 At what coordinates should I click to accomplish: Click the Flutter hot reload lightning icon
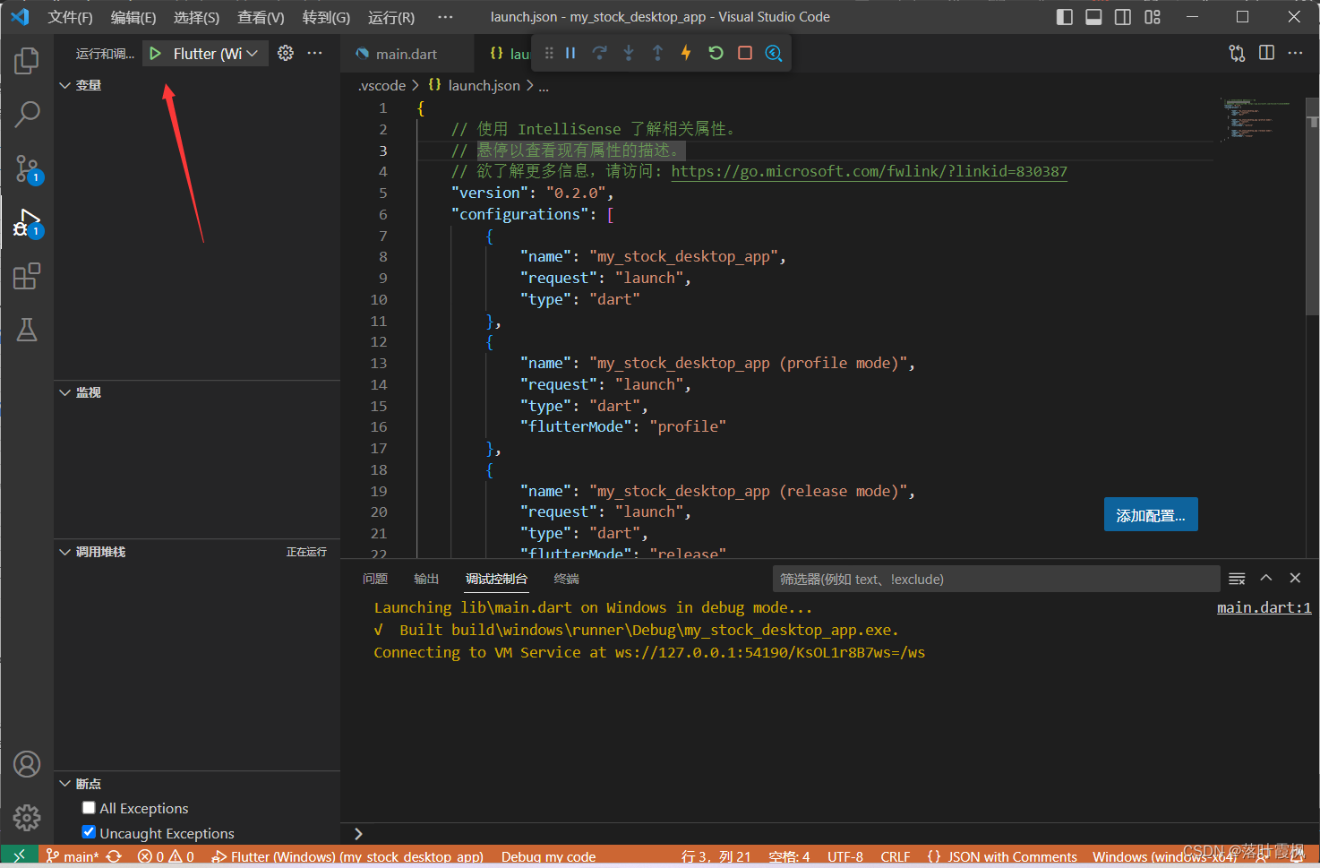click(x=686, y=53)
